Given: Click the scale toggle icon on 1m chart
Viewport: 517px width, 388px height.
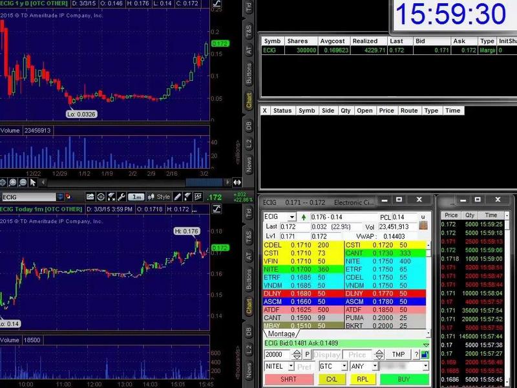Looking at the screenshot, I should coord(217,209).
